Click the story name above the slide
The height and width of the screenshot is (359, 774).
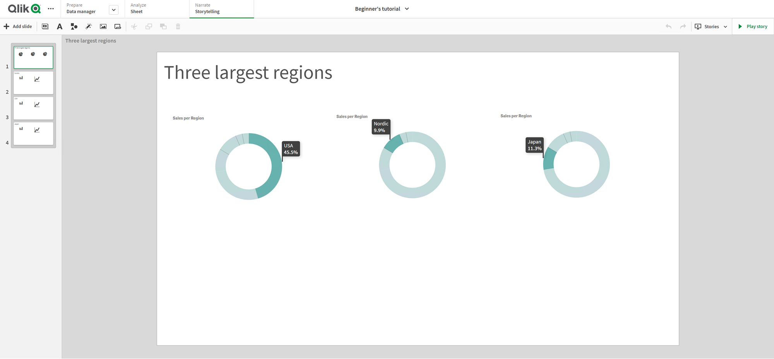click(x=91, y=41)
